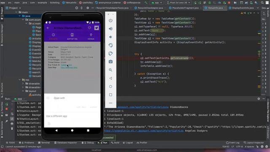Open app run configuration dropdown
Image resolution: width=270 pixels, height=152 pixels.
pos(157,3)
